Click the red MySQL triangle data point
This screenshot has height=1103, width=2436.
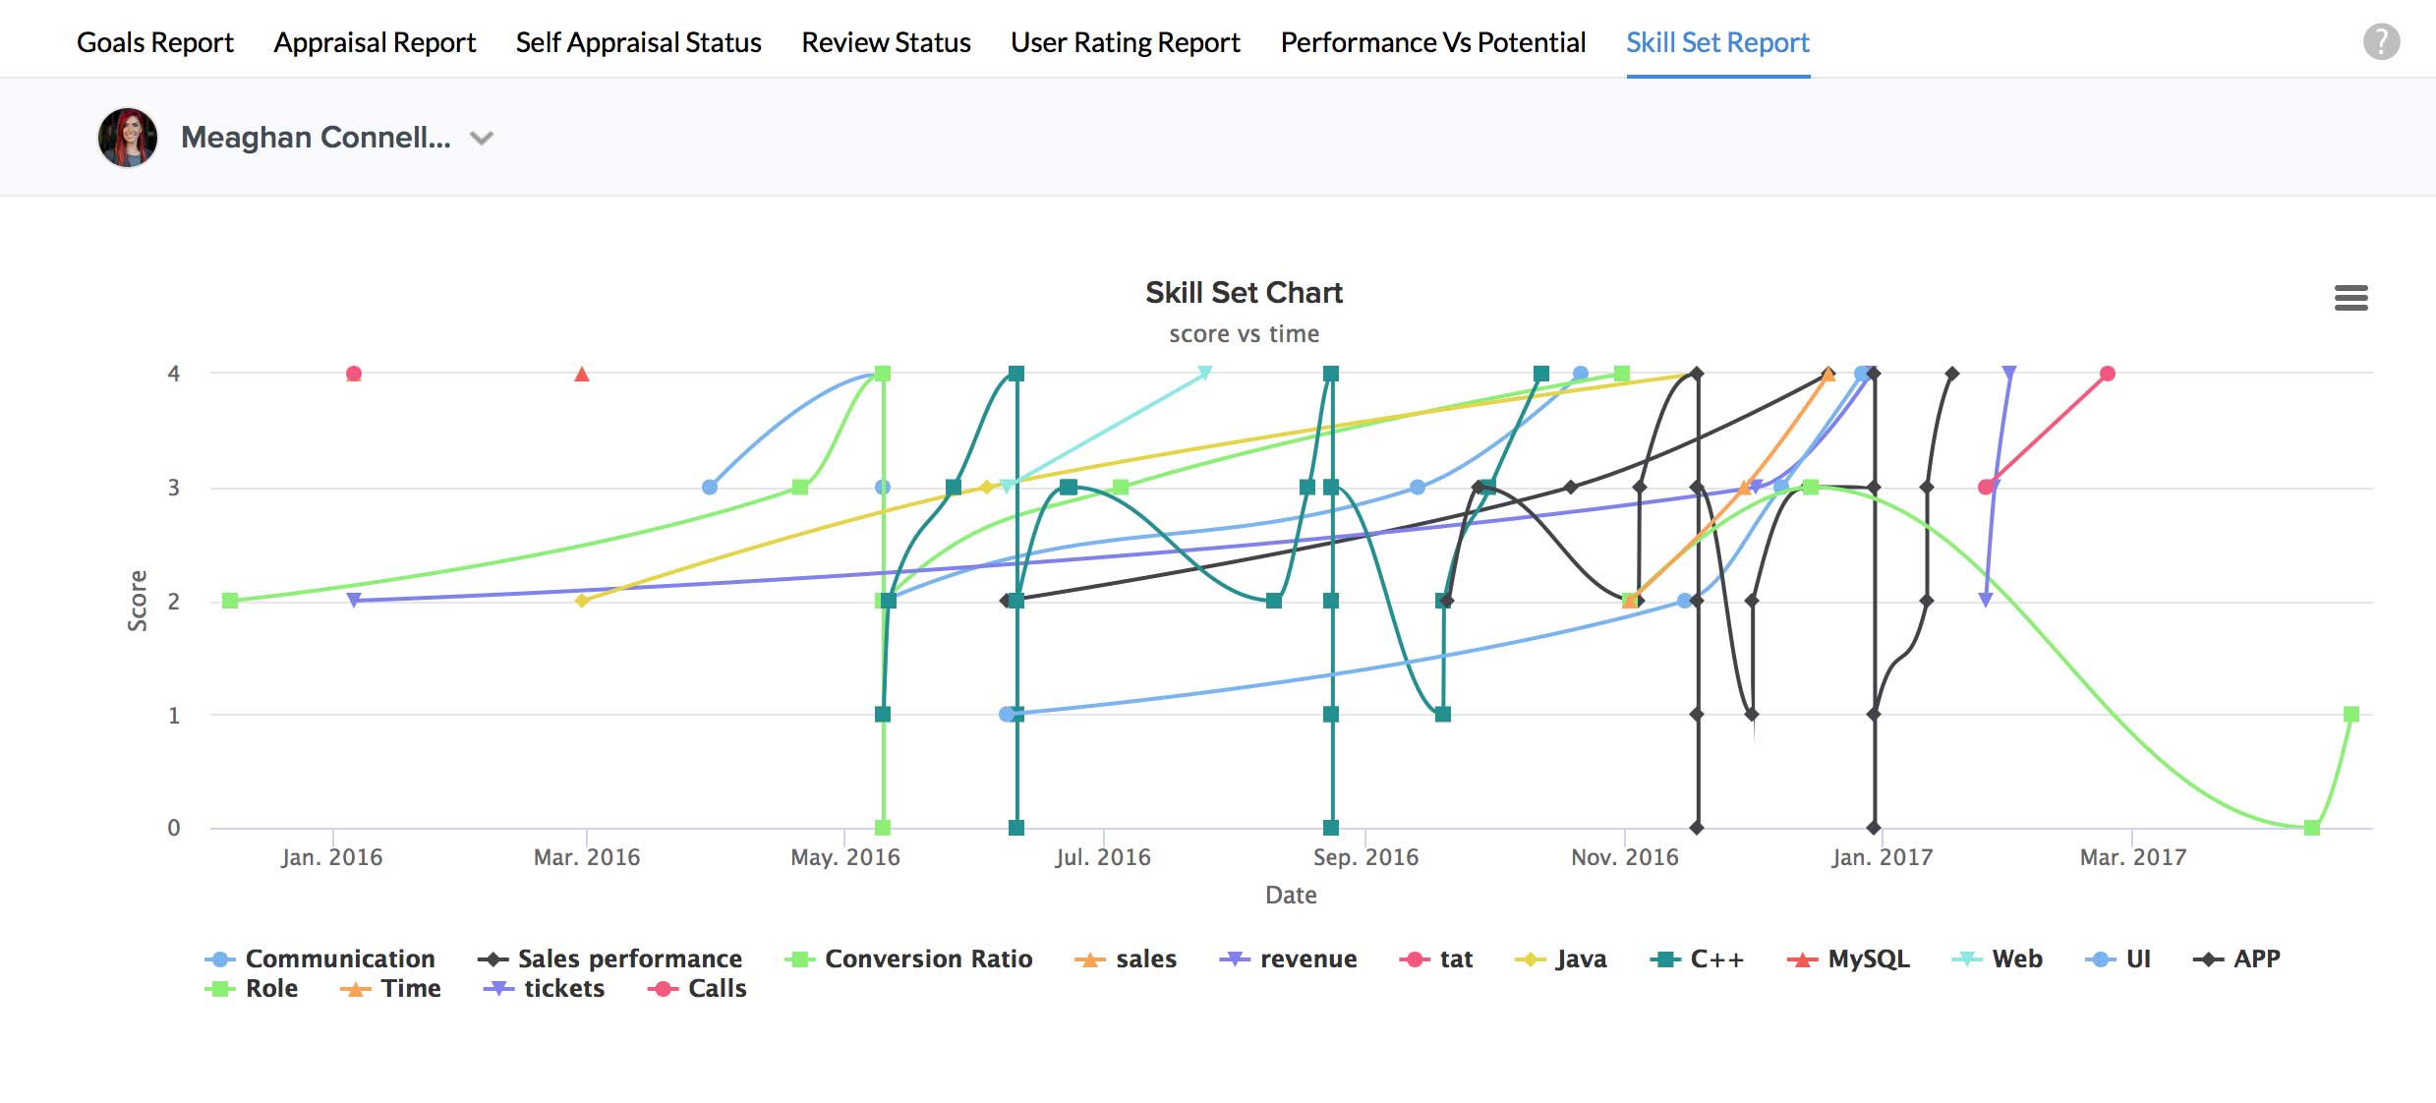point(582,375)
